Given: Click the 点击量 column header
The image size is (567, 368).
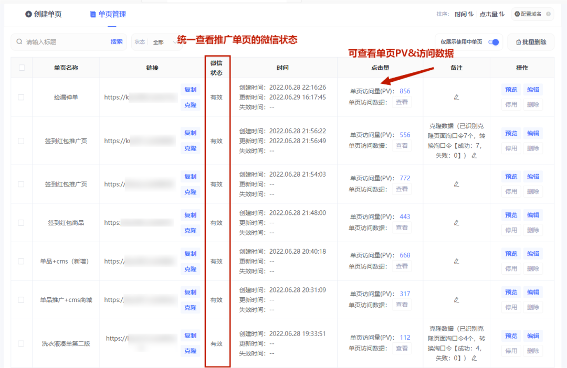Looking at the screenshot, I should point(380,68).
